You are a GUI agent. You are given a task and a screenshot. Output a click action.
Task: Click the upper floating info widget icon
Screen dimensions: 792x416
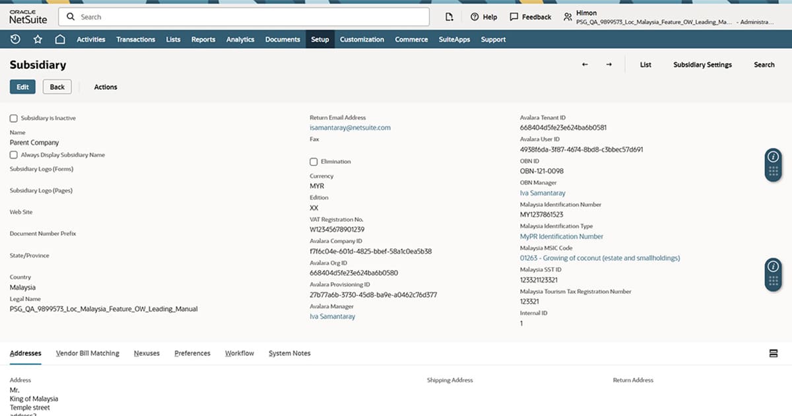click(774, 156)
